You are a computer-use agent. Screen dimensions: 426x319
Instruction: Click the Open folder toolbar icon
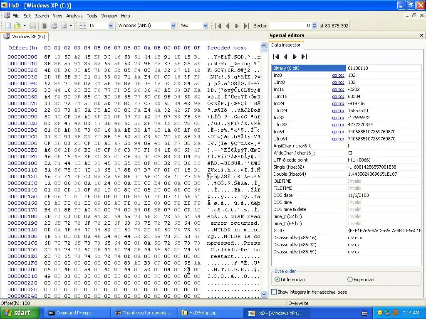(17, 26)
